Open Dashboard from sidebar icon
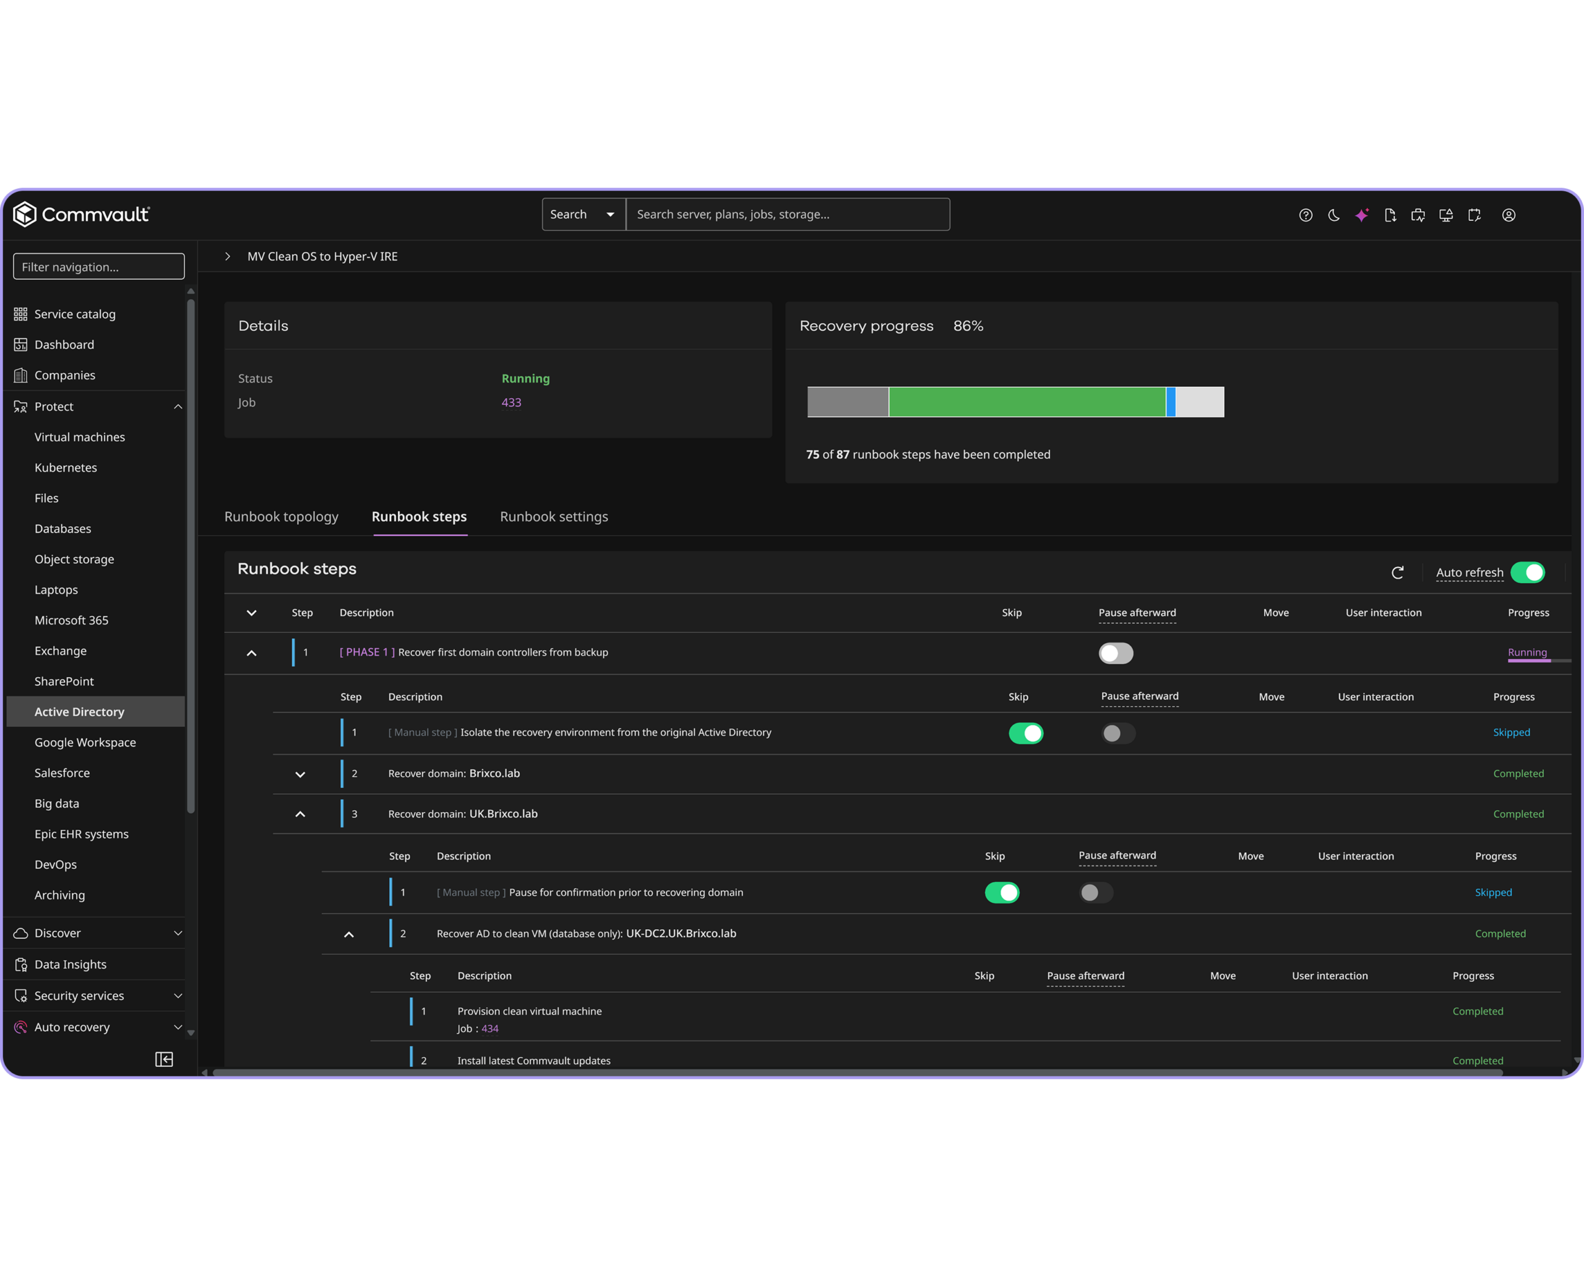Screen dimensions: 1584x1267 click(20, 345)
